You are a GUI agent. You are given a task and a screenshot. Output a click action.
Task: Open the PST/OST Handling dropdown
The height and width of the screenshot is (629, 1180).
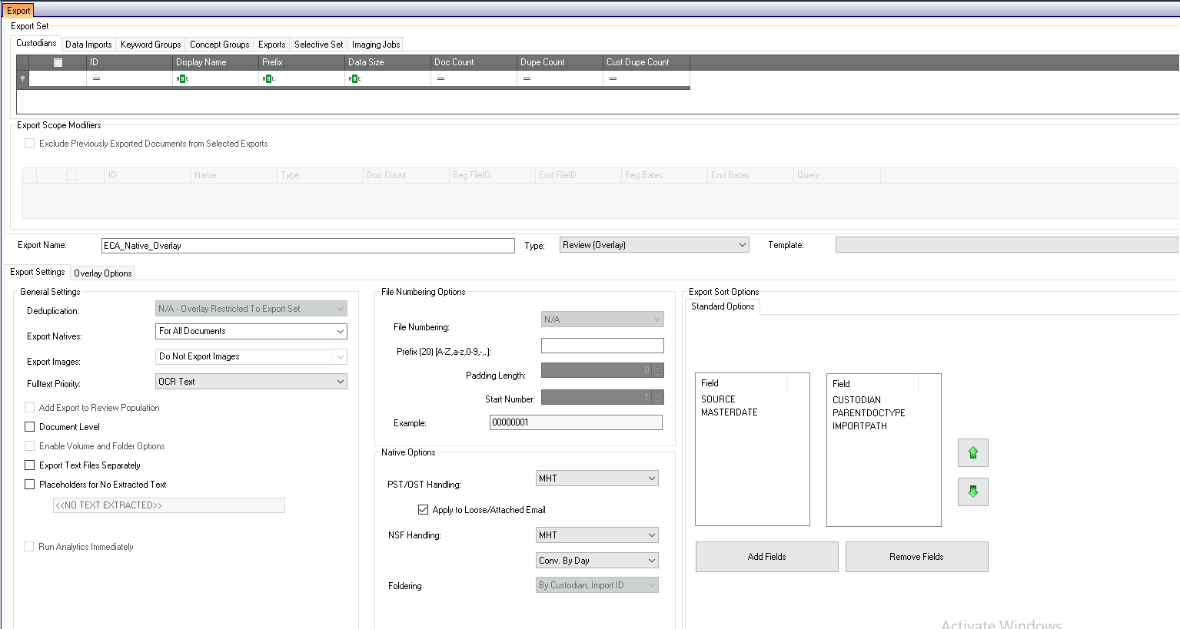click(597, 478)
